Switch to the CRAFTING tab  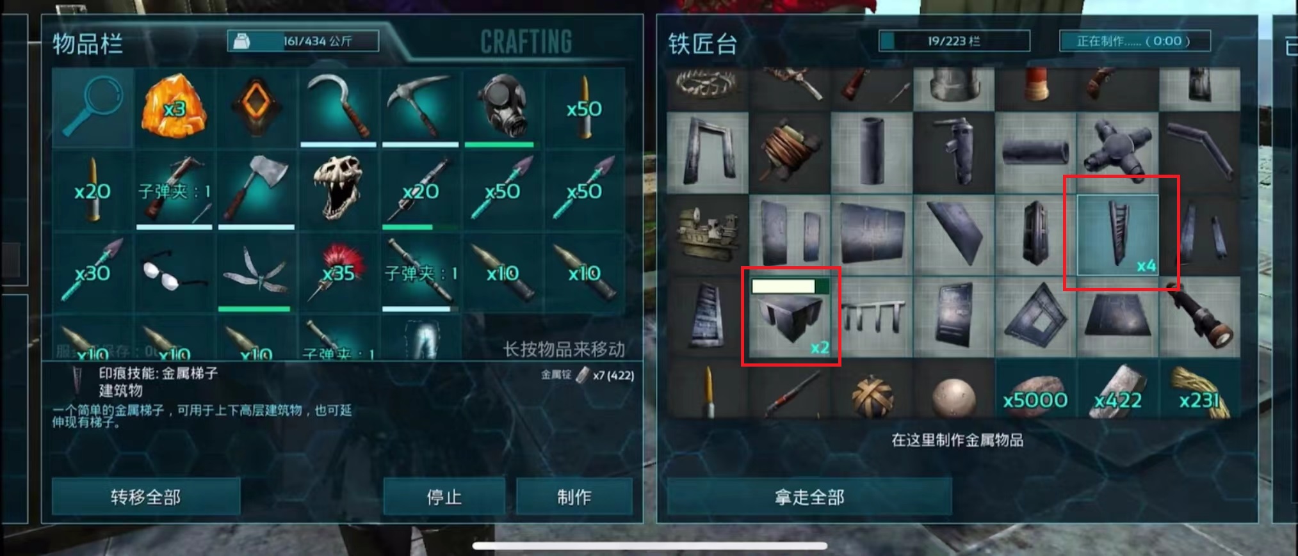pos(526,42)
